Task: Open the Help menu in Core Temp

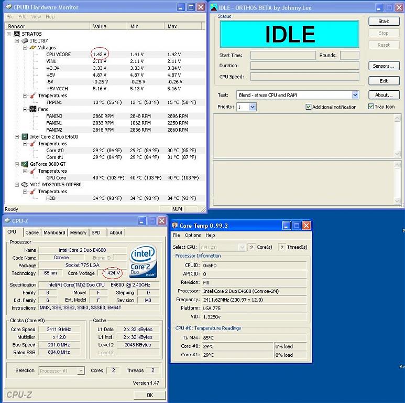Action: 210,235
